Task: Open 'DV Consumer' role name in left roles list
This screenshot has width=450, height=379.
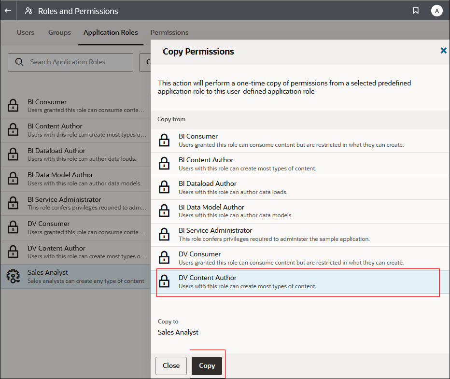Action: (x=48, y=224)
